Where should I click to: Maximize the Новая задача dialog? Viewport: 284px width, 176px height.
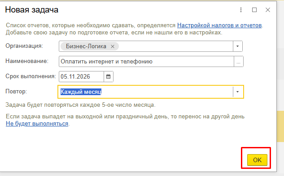click(254, 10)
